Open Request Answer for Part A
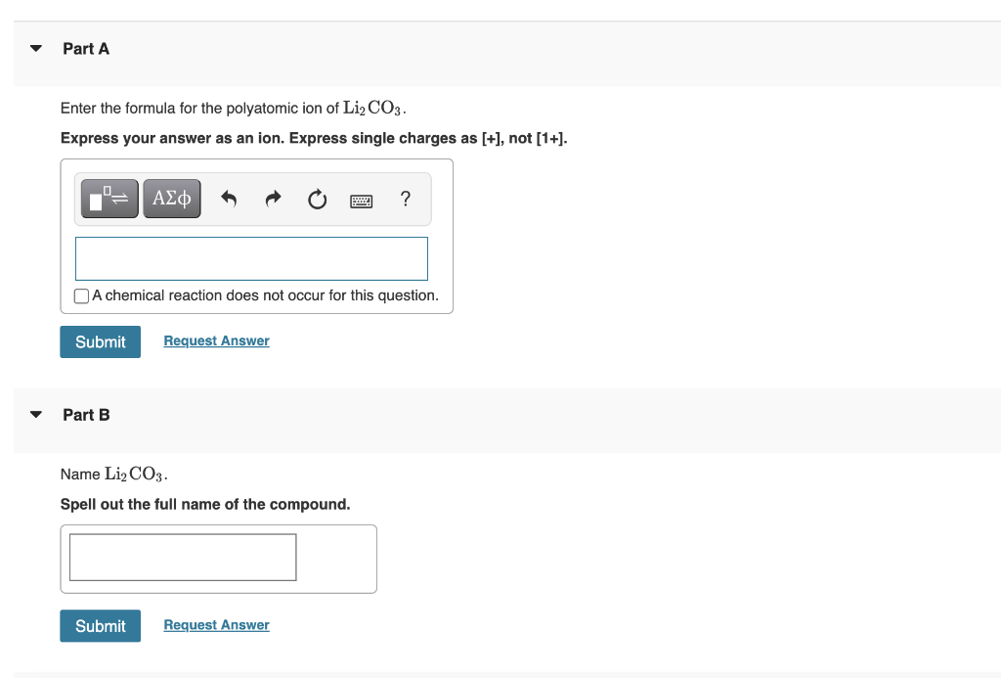Image resolution: width=1001 pixels, height=678 pixels. (216, 339)
